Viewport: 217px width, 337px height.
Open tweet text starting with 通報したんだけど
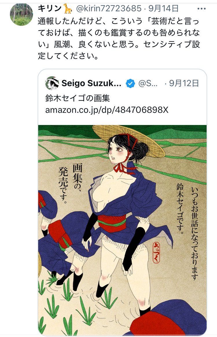click(x=119, y=39)
